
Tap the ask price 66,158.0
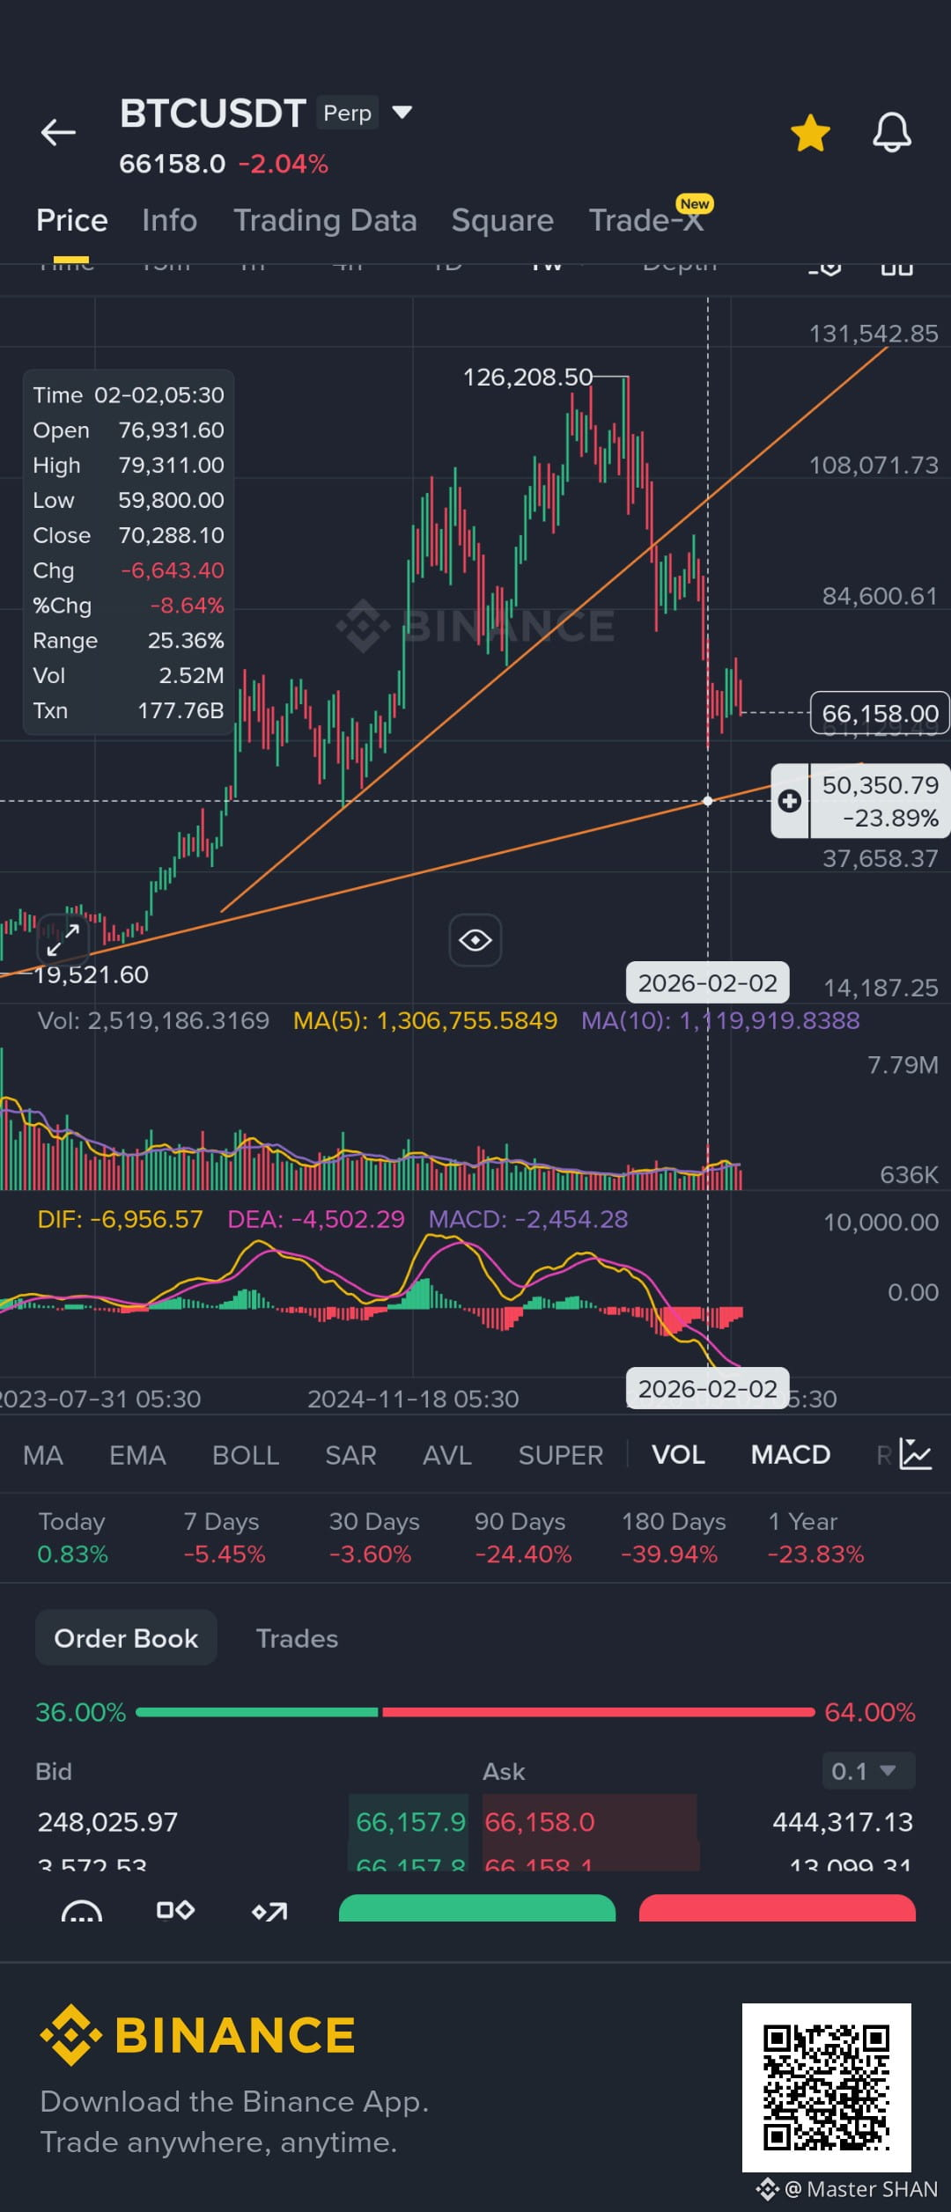[540, 1821]
